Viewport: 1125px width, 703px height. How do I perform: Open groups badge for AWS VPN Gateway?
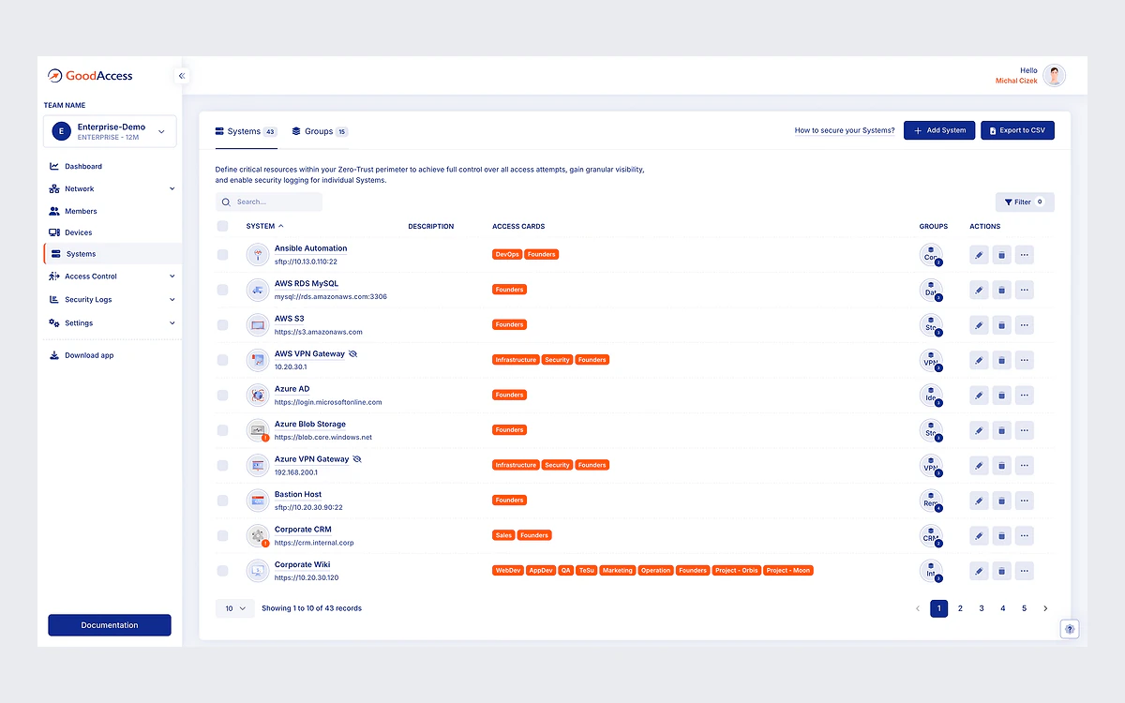pos(931,361)
